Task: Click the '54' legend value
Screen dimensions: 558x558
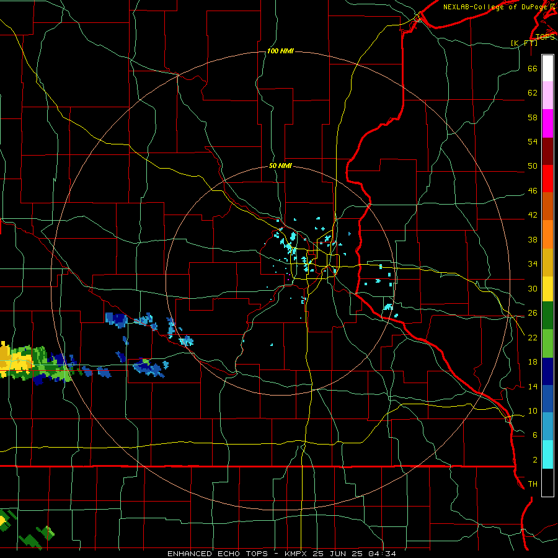Action: [x=533, y=141]
